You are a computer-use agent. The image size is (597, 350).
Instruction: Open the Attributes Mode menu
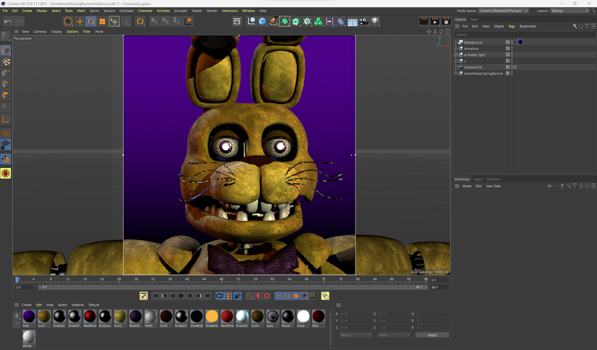point(466,186)
